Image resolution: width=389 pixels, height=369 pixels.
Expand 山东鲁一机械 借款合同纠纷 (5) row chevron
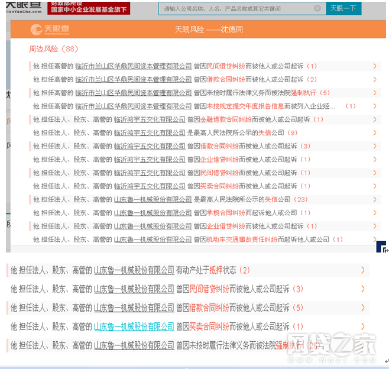(363, 307)
